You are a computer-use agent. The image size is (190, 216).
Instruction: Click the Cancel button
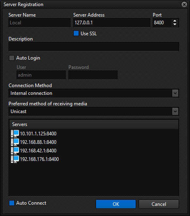point(159,204)
